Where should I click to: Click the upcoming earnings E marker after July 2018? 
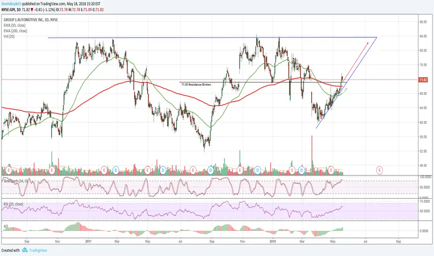[380, 170]
